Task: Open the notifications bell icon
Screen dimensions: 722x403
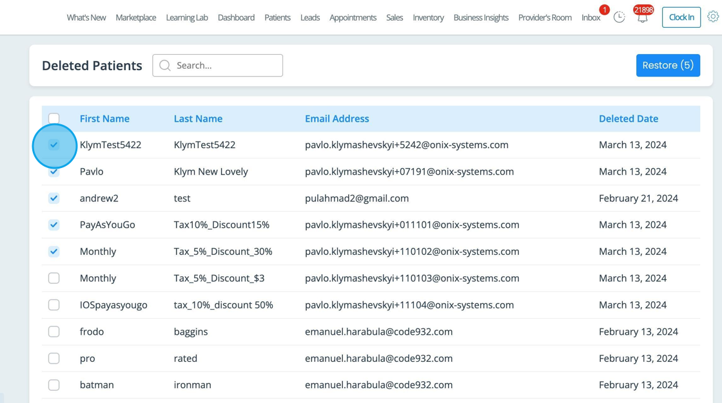Action: pos(642,17)
